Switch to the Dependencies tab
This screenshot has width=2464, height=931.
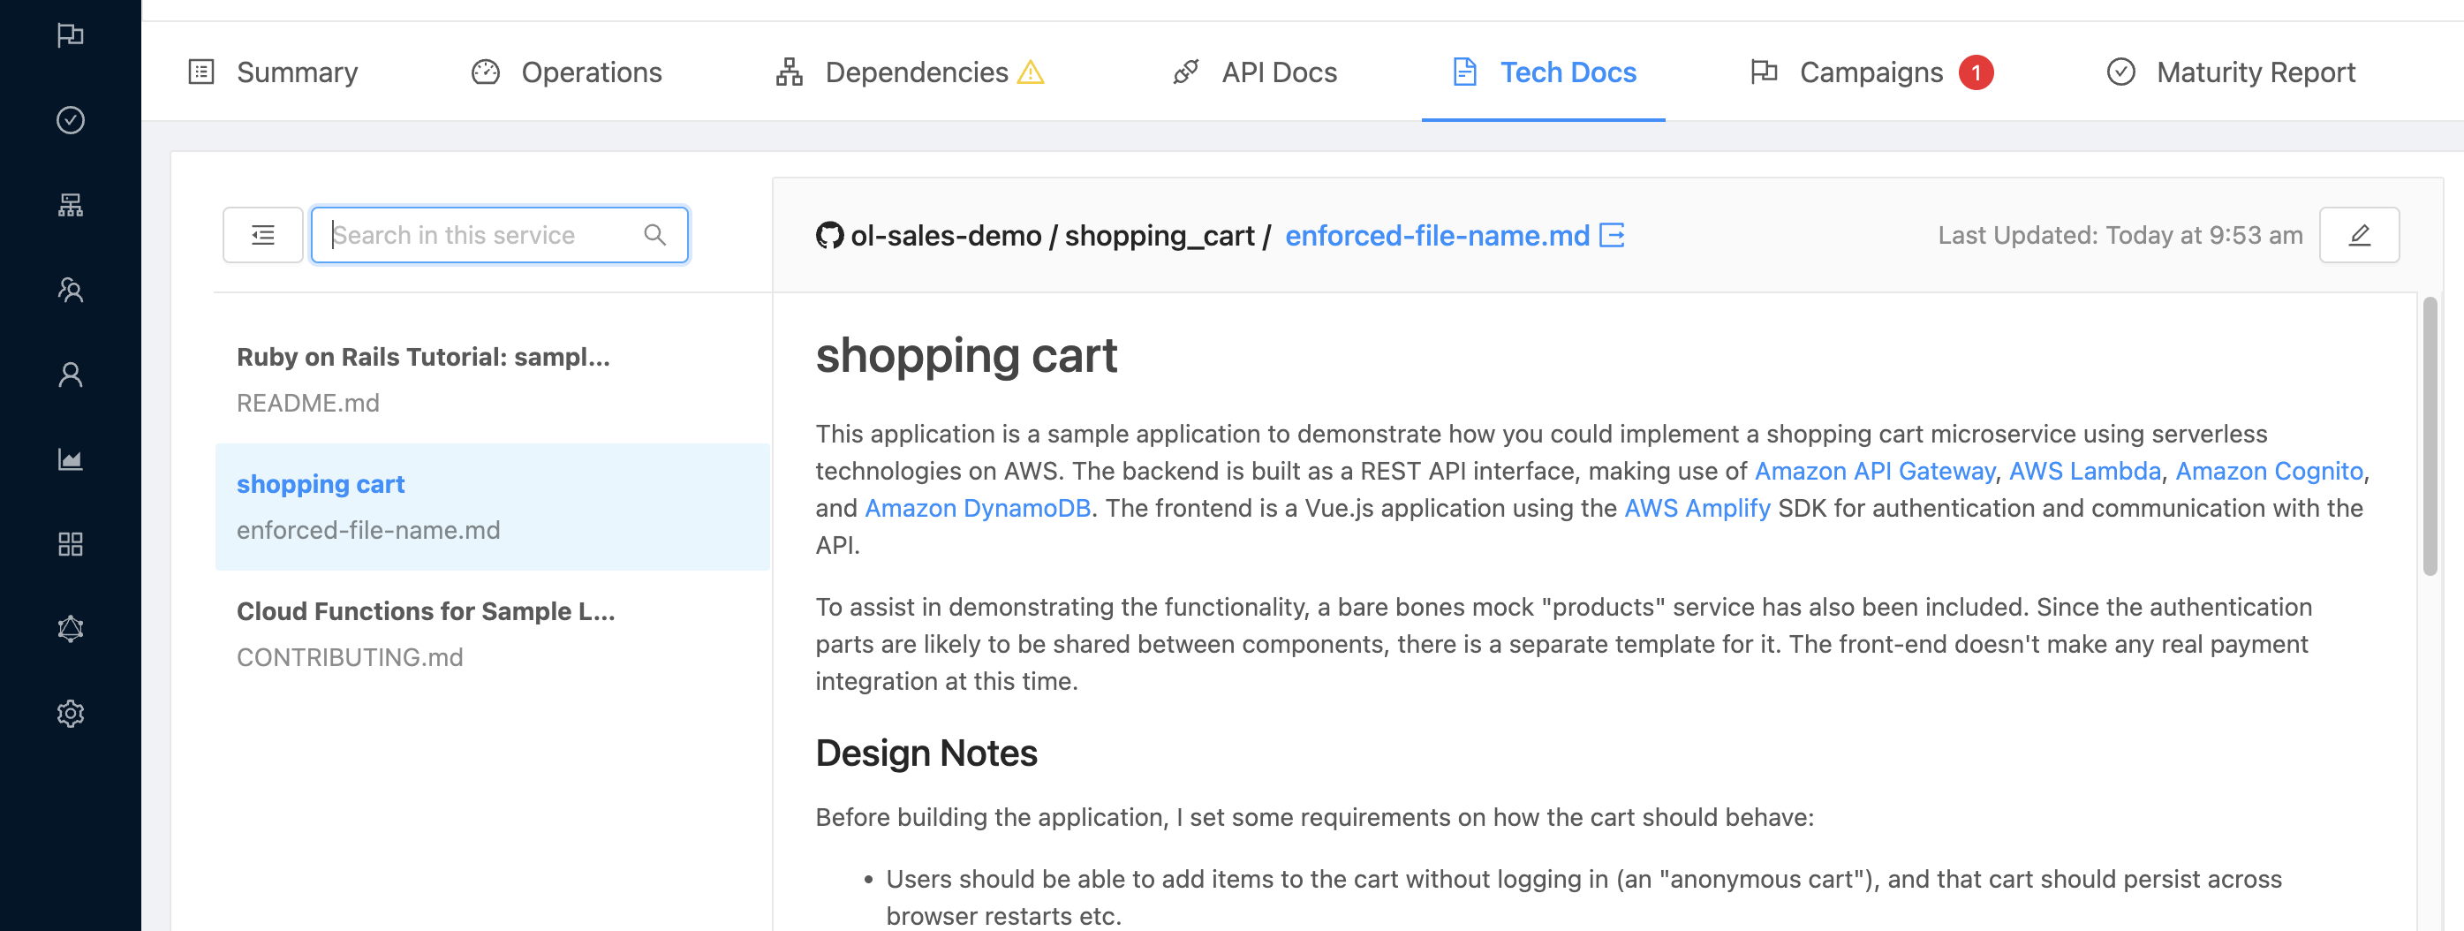910,72
